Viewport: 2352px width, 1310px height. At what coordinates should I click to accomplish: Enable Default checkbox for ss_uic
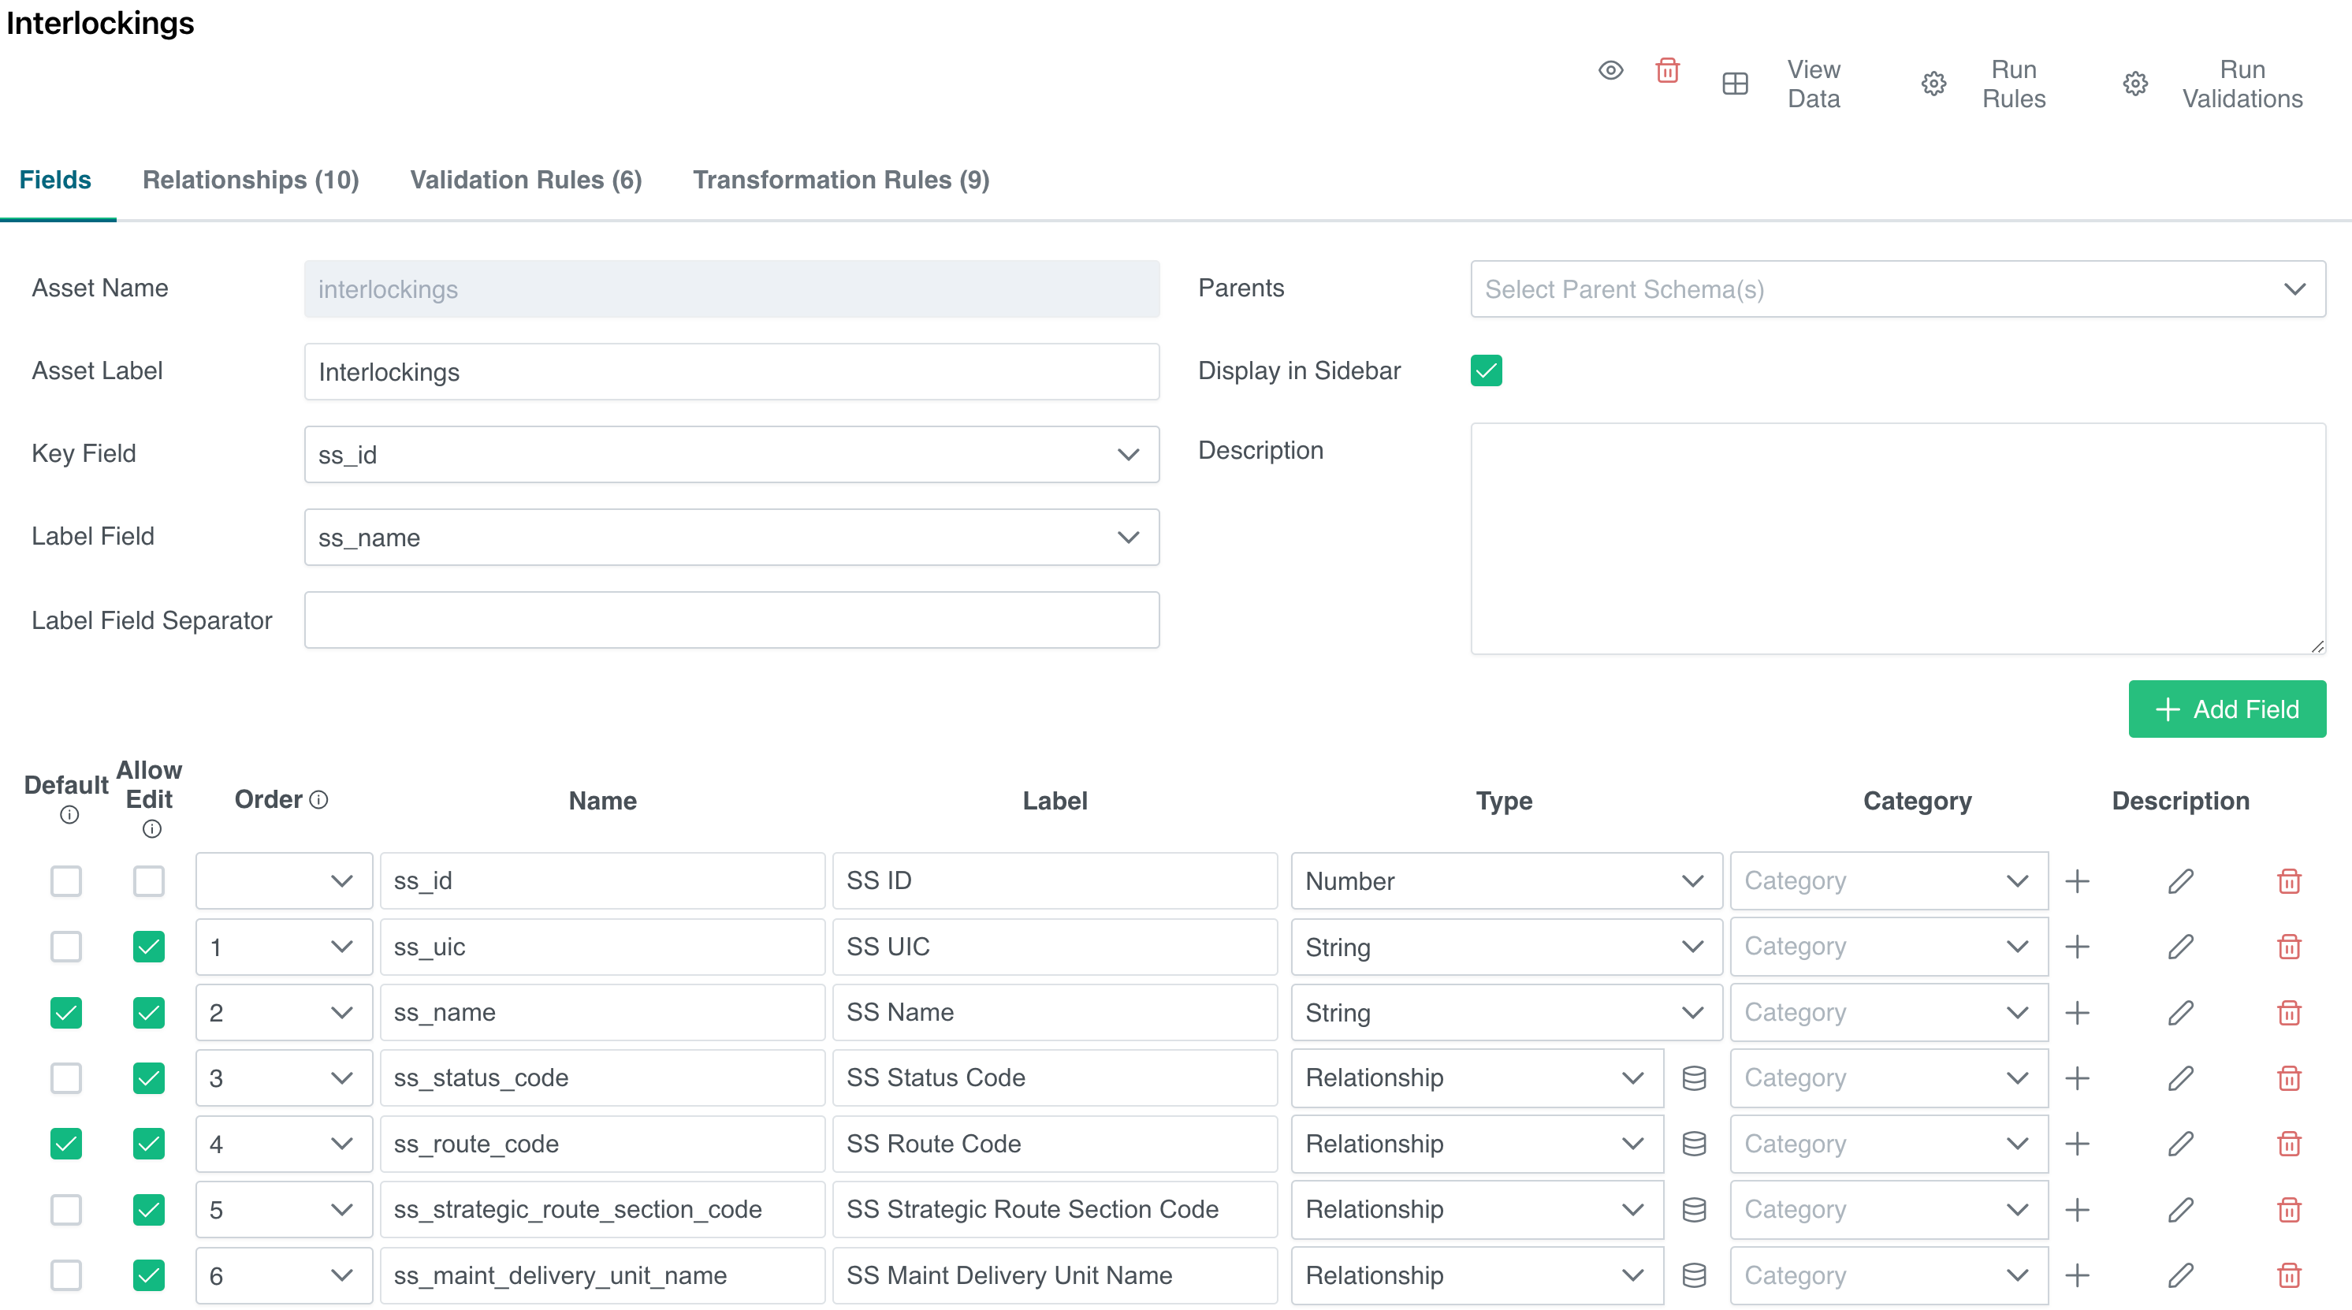[x=65, y=947]
